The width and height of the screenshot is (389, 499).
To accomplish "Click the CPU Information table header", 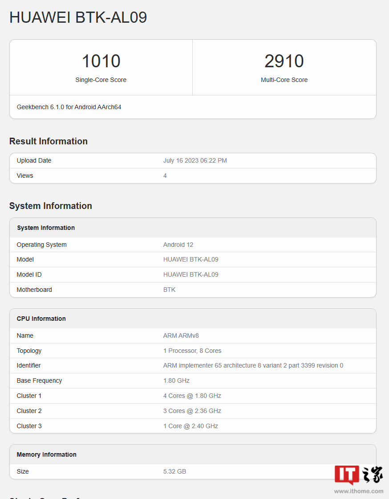I will coord(41,319).
